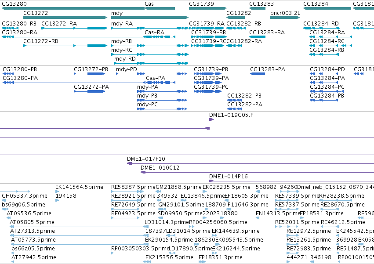Click protein CG13284-PD label

tap(327, 69)
